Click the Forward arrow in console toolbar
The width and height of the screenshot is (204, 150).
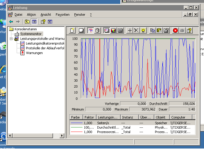(x=18, y=22)
